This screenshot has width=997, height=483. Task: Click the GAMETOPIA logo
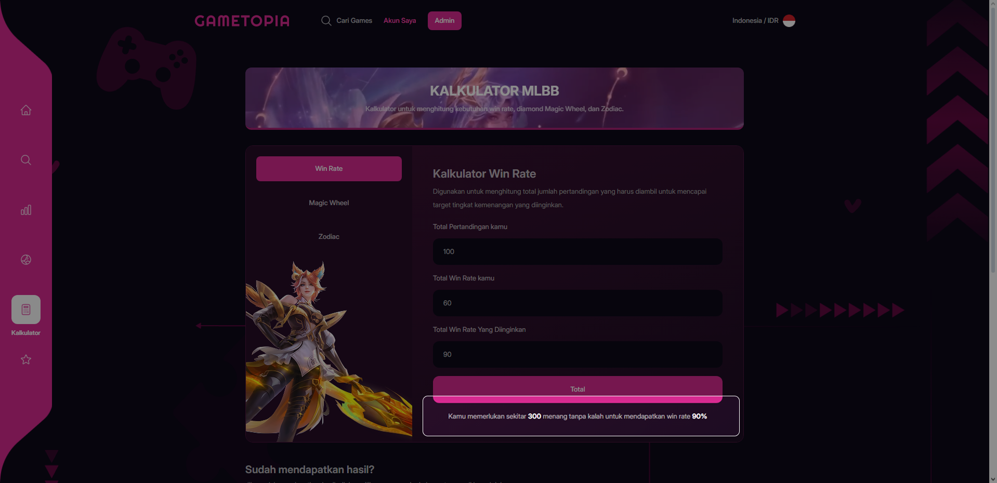242,21
